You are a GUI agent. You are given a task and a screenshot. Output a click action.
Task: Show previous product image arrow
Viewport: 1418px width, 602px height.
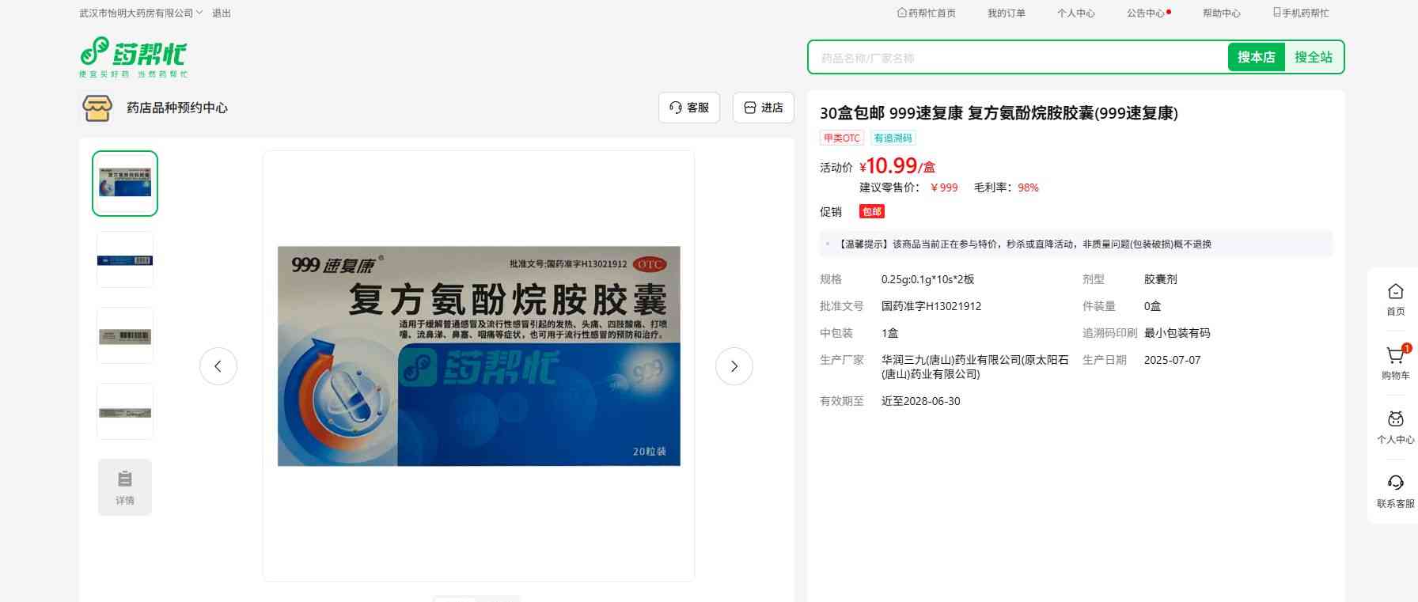click(218, 366)
